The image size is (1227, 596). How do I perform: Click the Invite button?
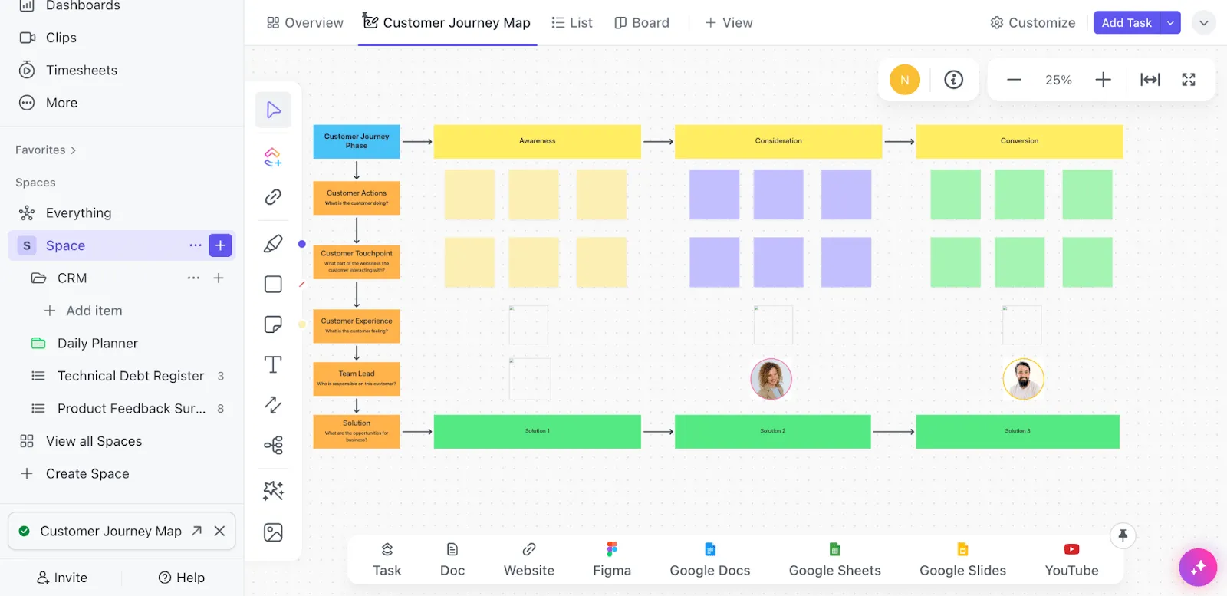click(x=62, y=578)
